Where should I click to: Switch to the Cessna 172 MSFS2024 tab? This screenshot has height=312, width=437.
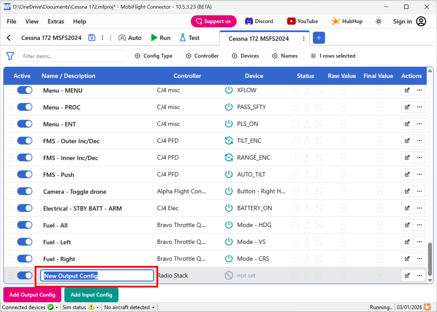pyautogui.click(x=258, y=38)
